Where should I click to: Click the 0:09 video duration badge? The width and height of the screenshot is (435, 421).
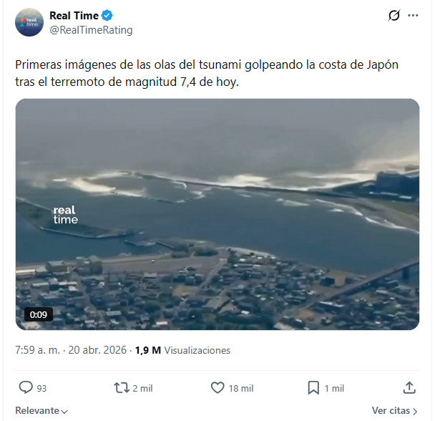(39, 314)
